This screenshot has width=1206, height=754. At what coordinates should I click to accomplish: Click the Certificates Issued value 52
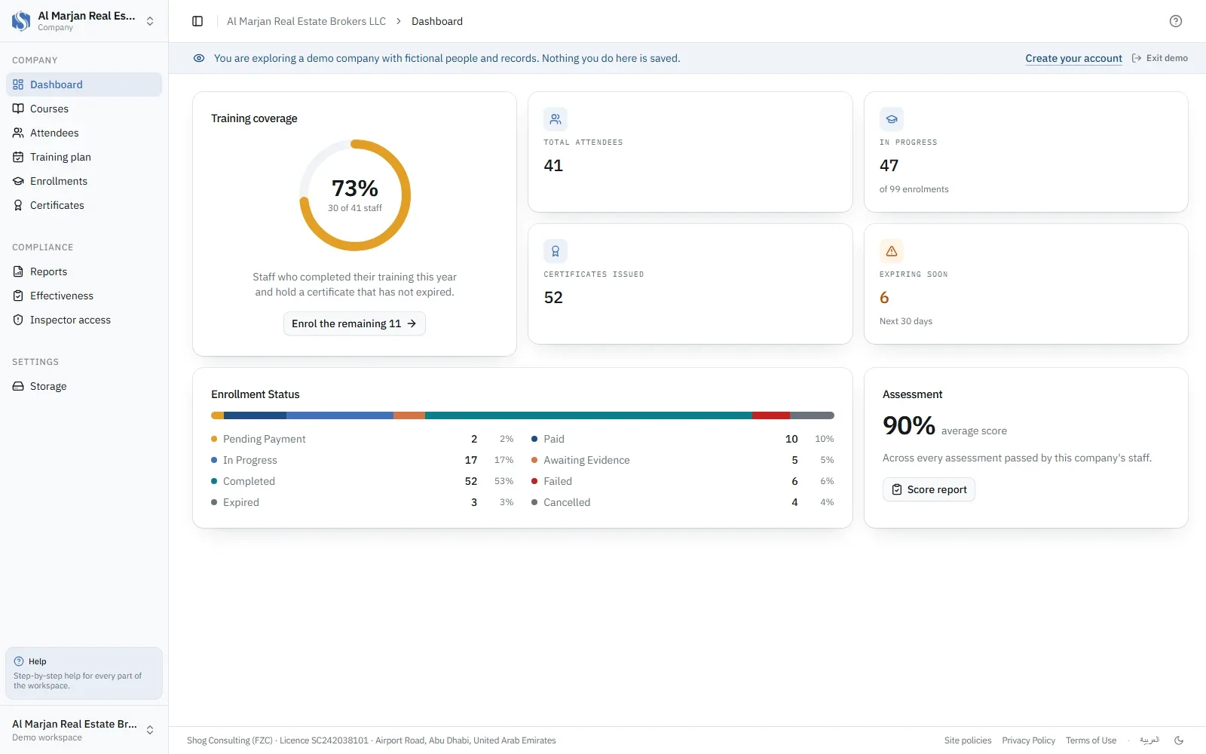click(x=553, y=298)
